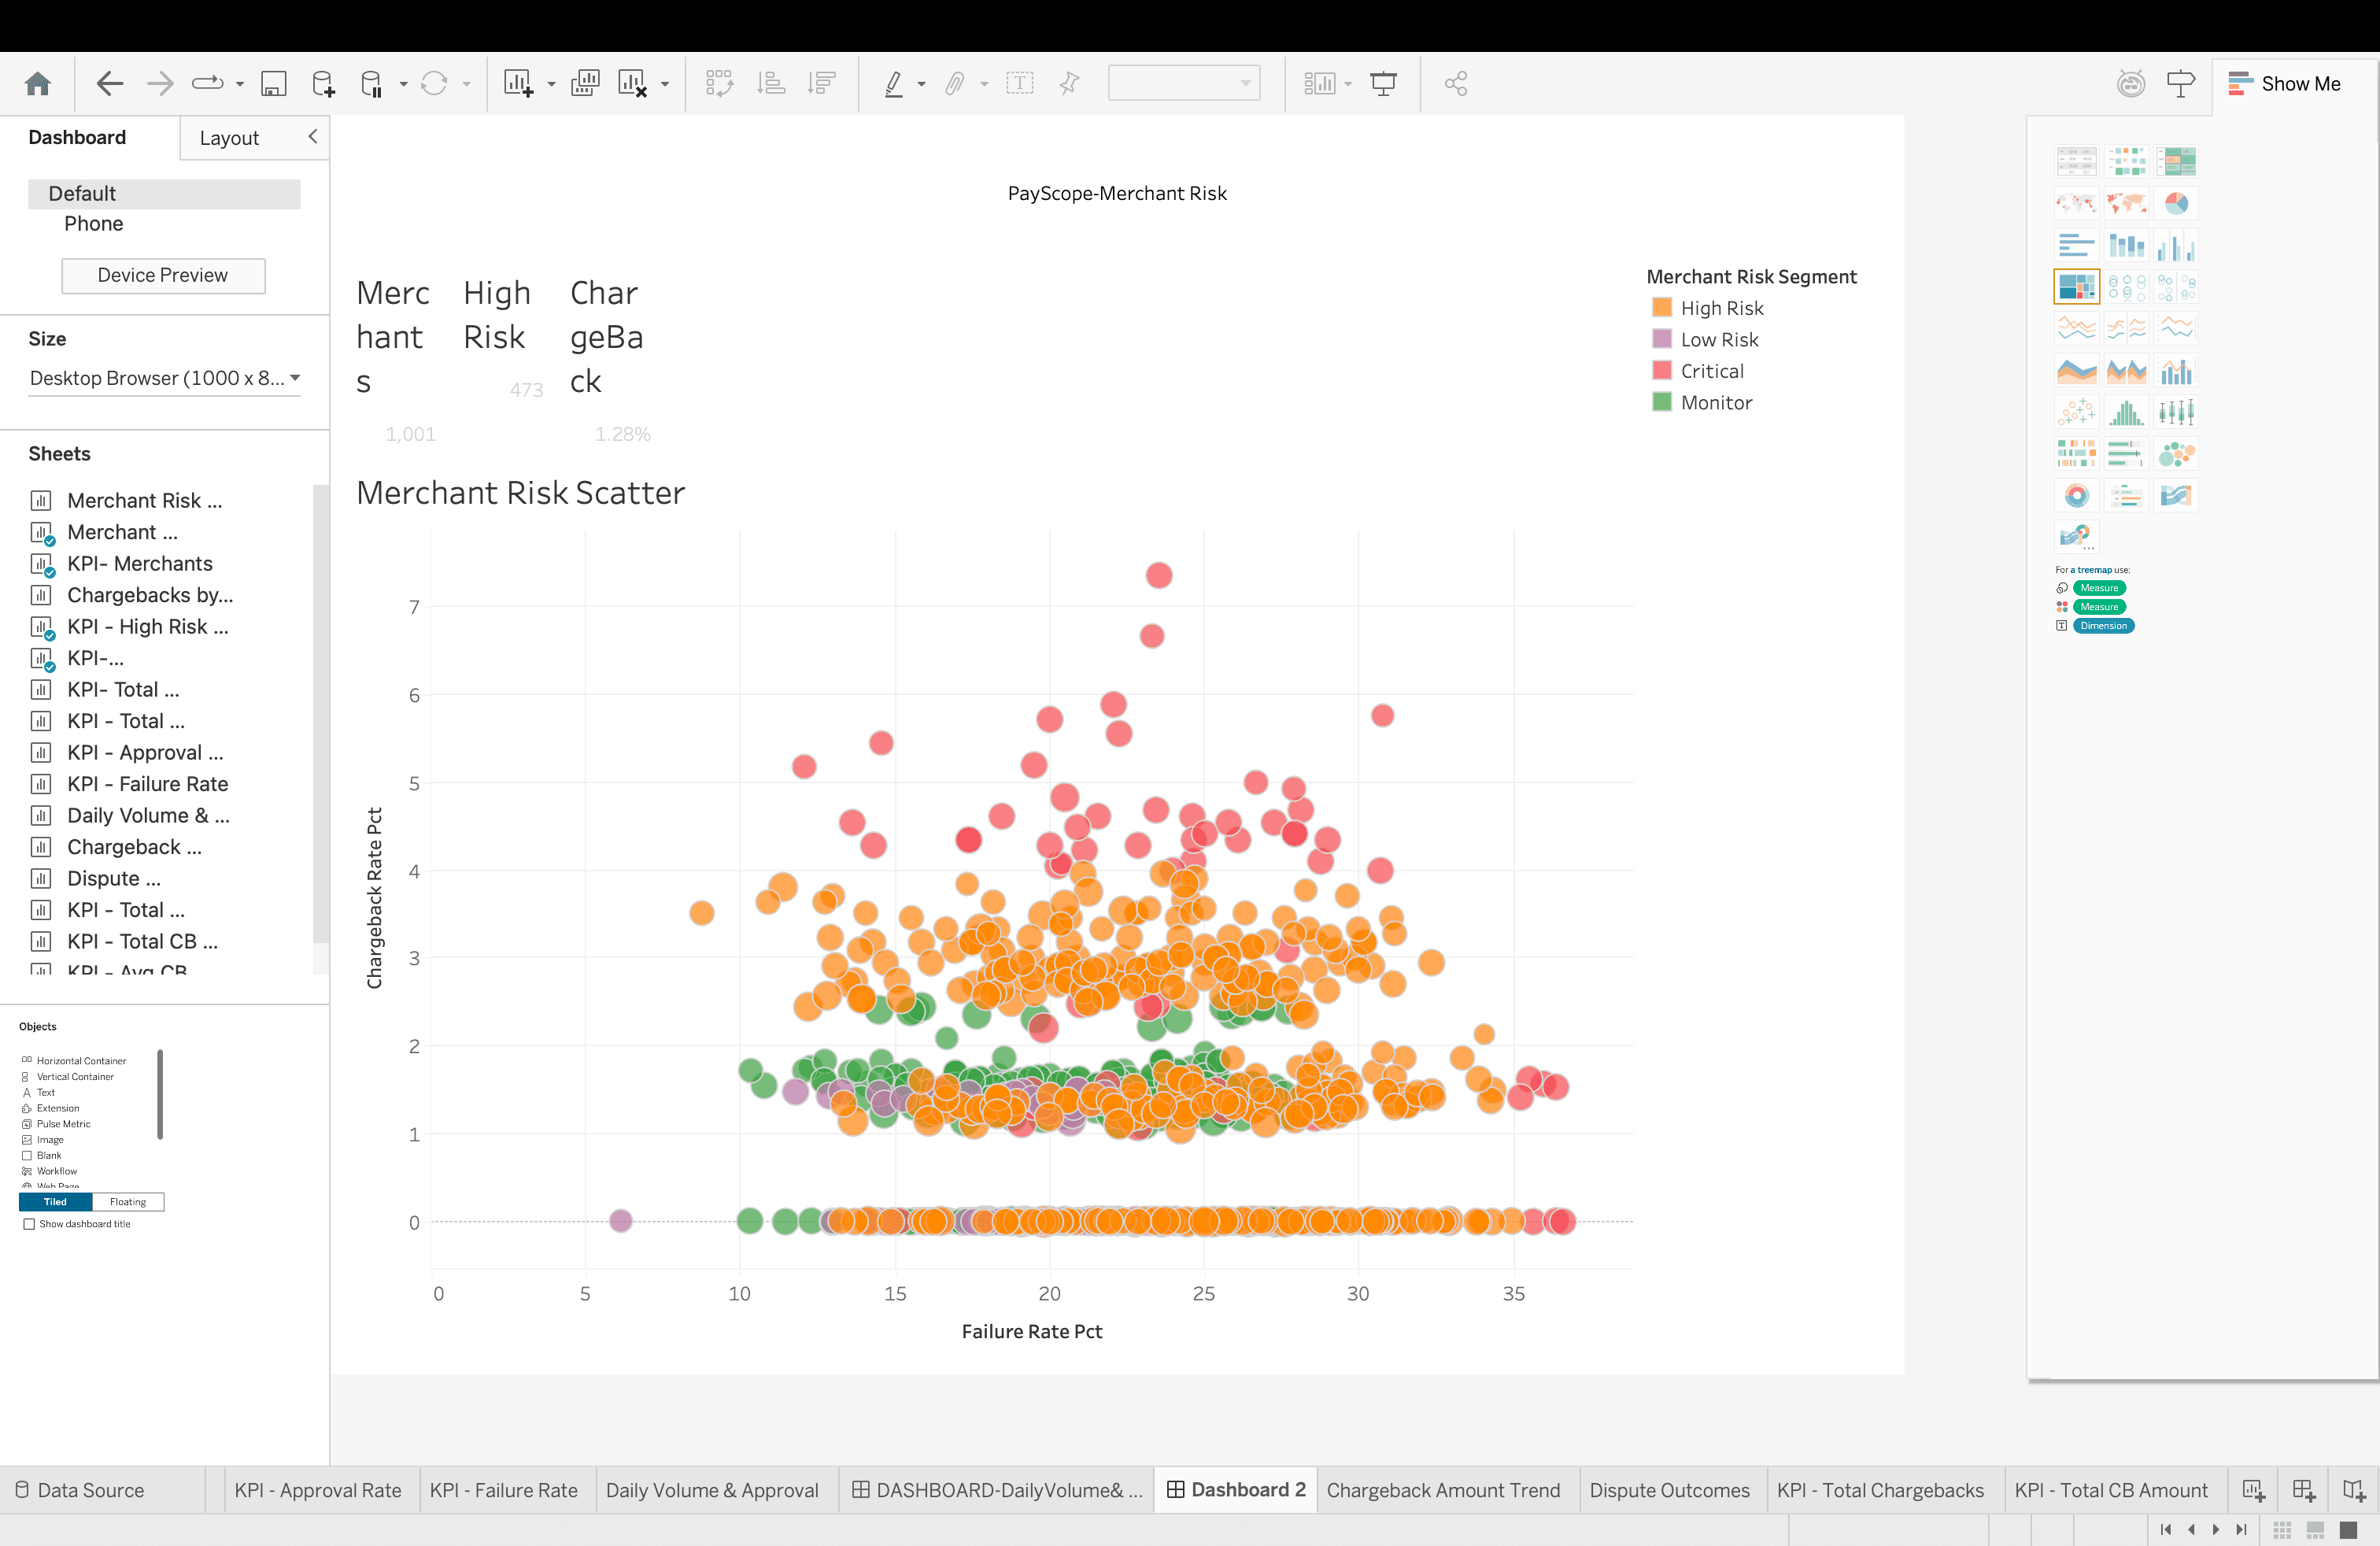The width and height of the screenshot is (2380, 1546).
Task: Select the pie chart in Show Me
Action: click(x=2176, y=205)
